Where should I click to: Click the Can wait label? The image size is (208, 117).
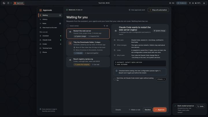point(96,64)
